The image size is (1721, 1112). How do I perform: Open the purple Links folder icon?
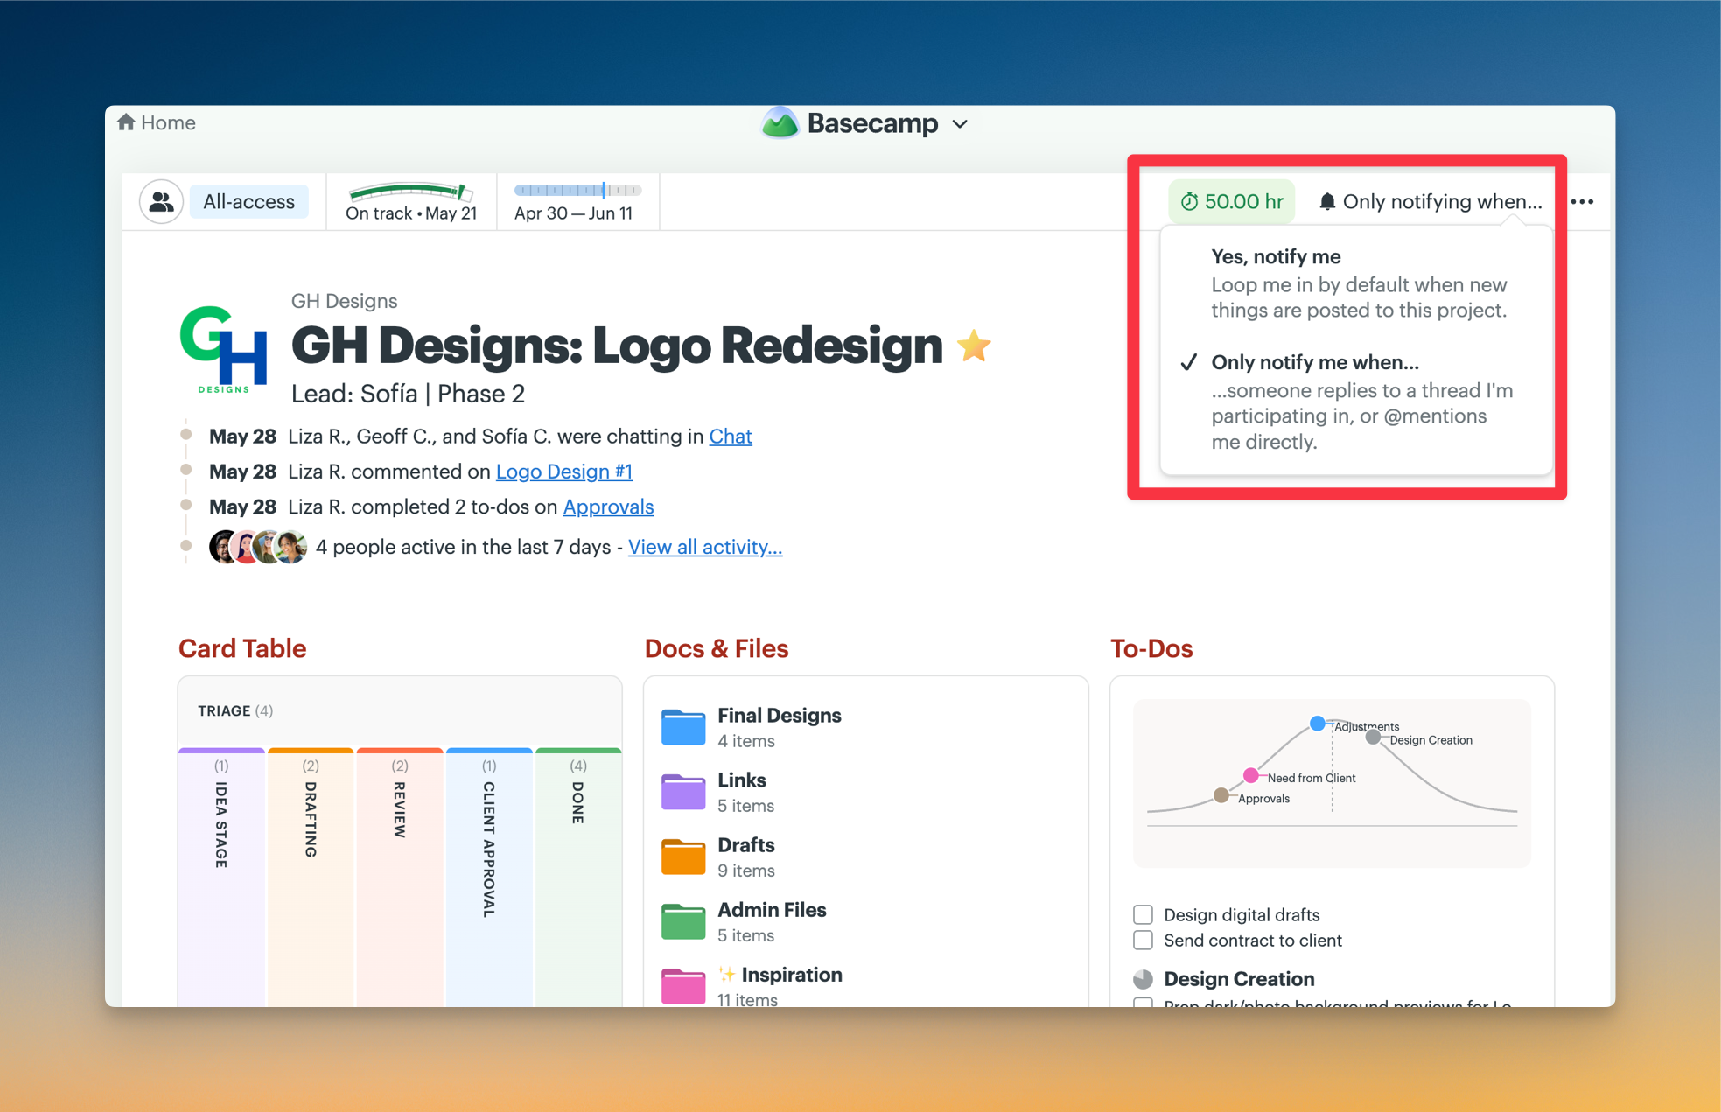683,792
